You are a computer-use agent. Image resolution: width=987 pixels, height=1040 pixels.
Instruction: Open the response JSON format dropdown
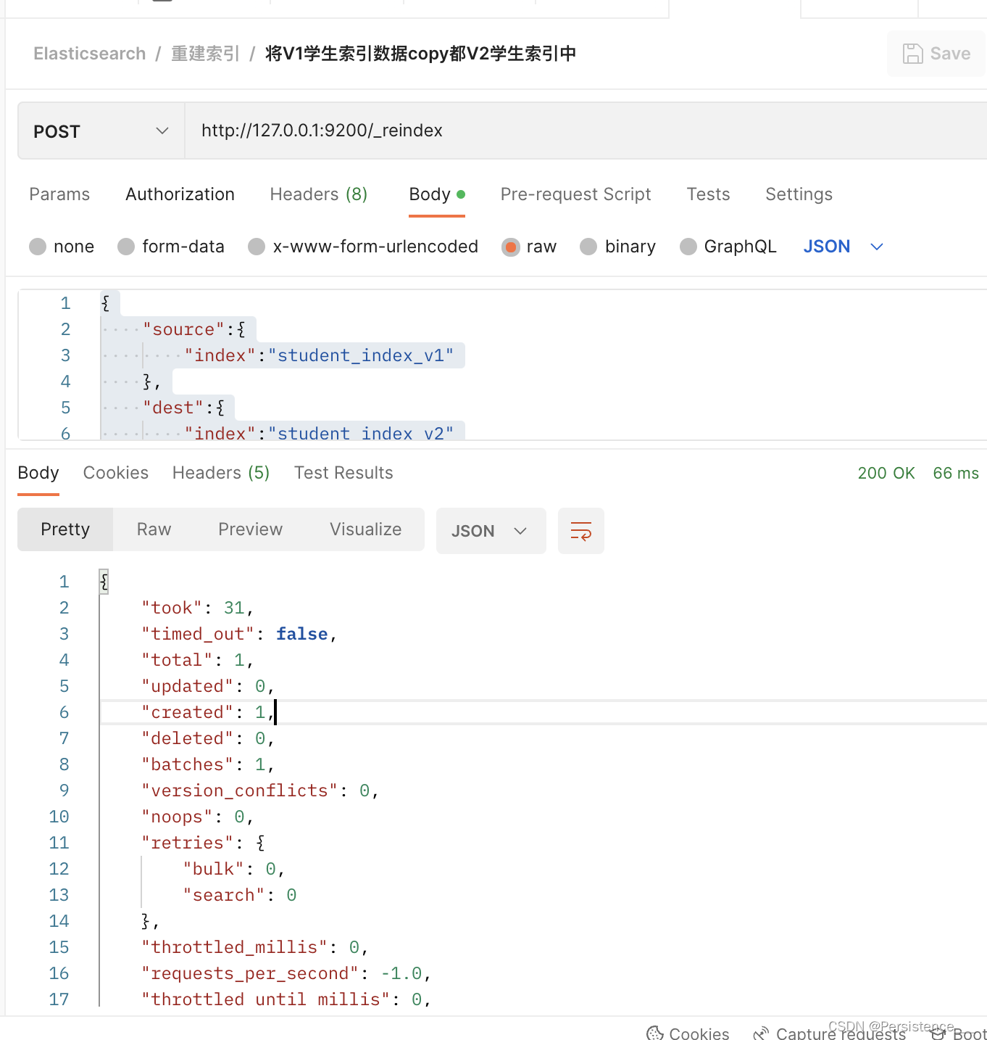tap(491, 531)
